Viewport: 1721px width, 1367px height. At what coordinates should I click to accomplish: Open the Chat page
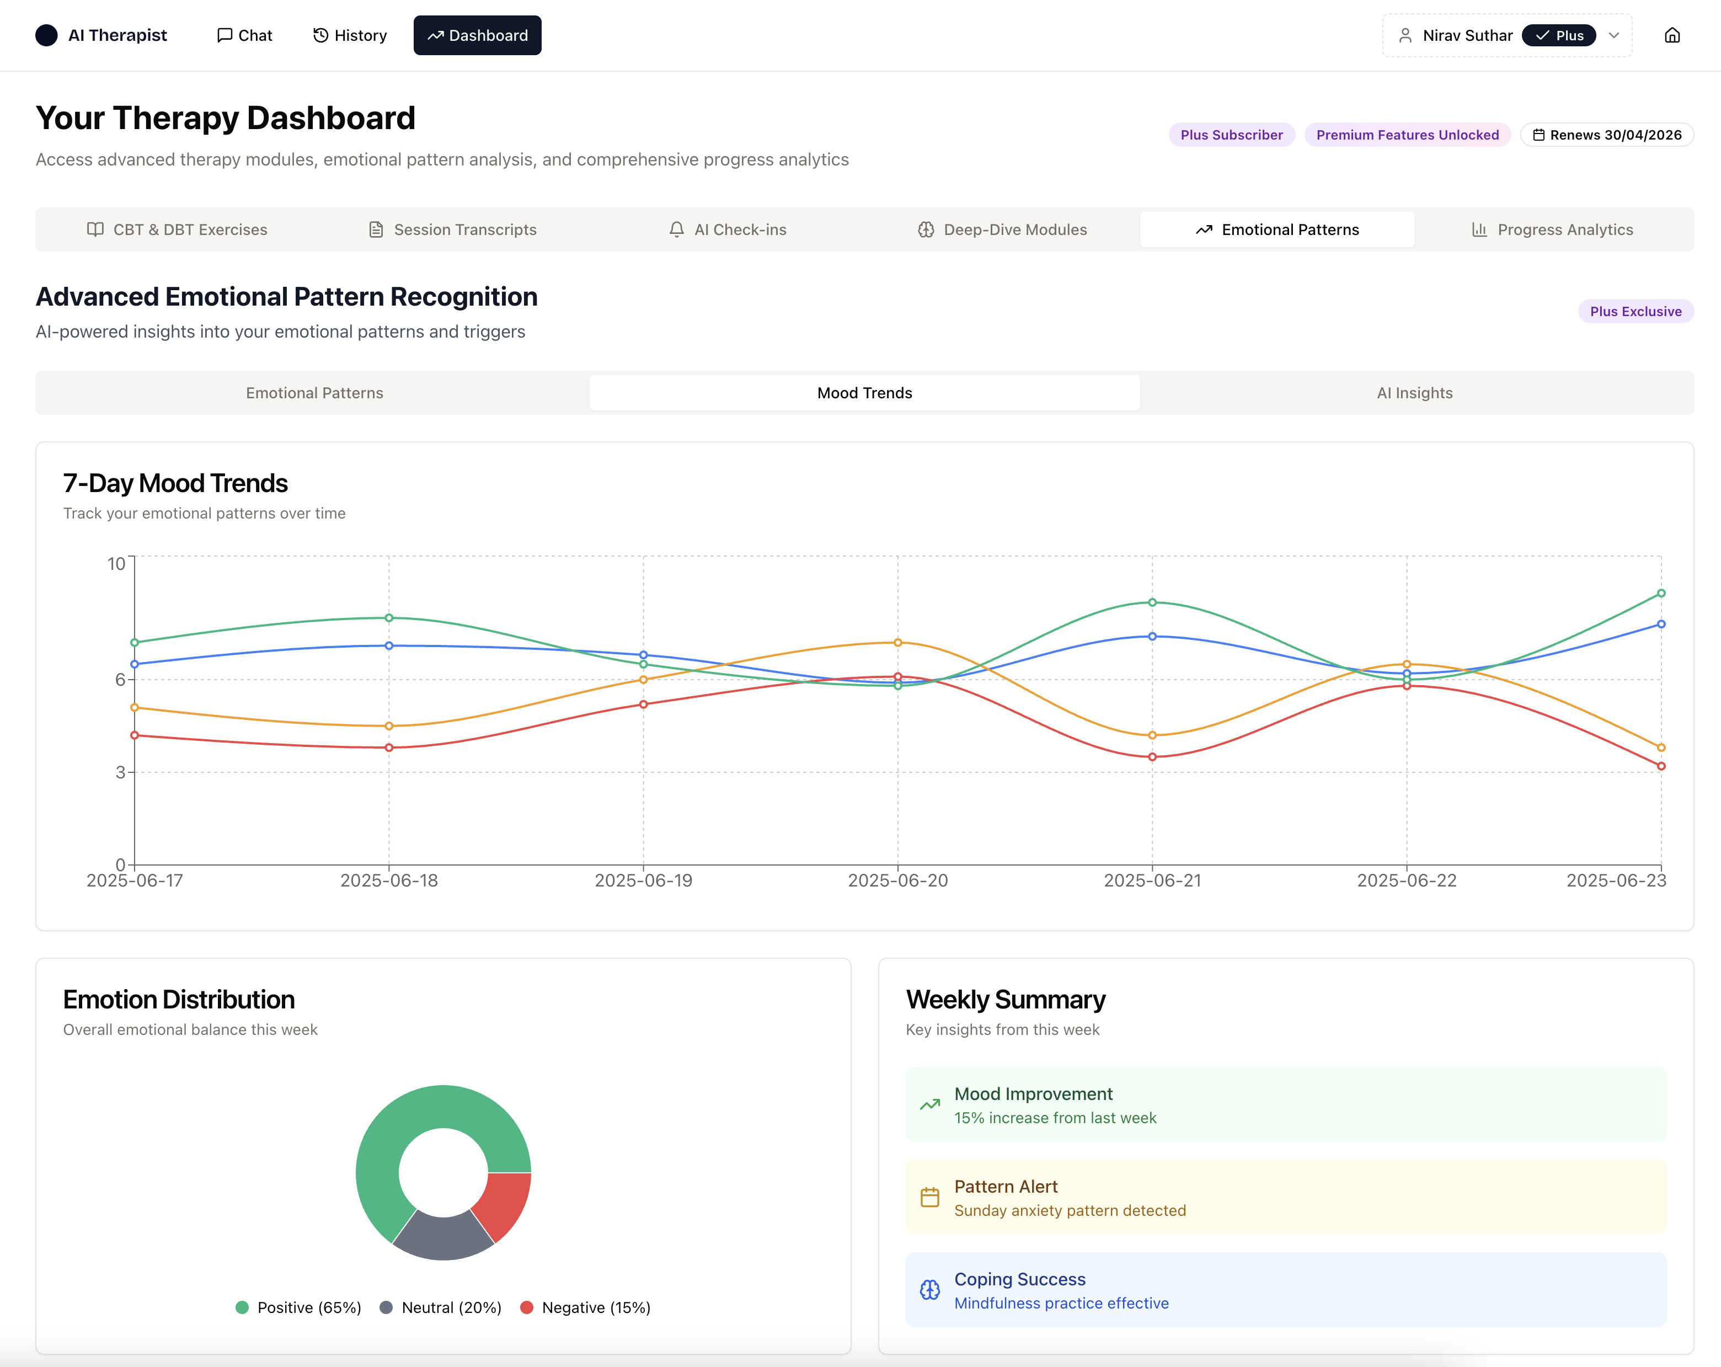244,35
